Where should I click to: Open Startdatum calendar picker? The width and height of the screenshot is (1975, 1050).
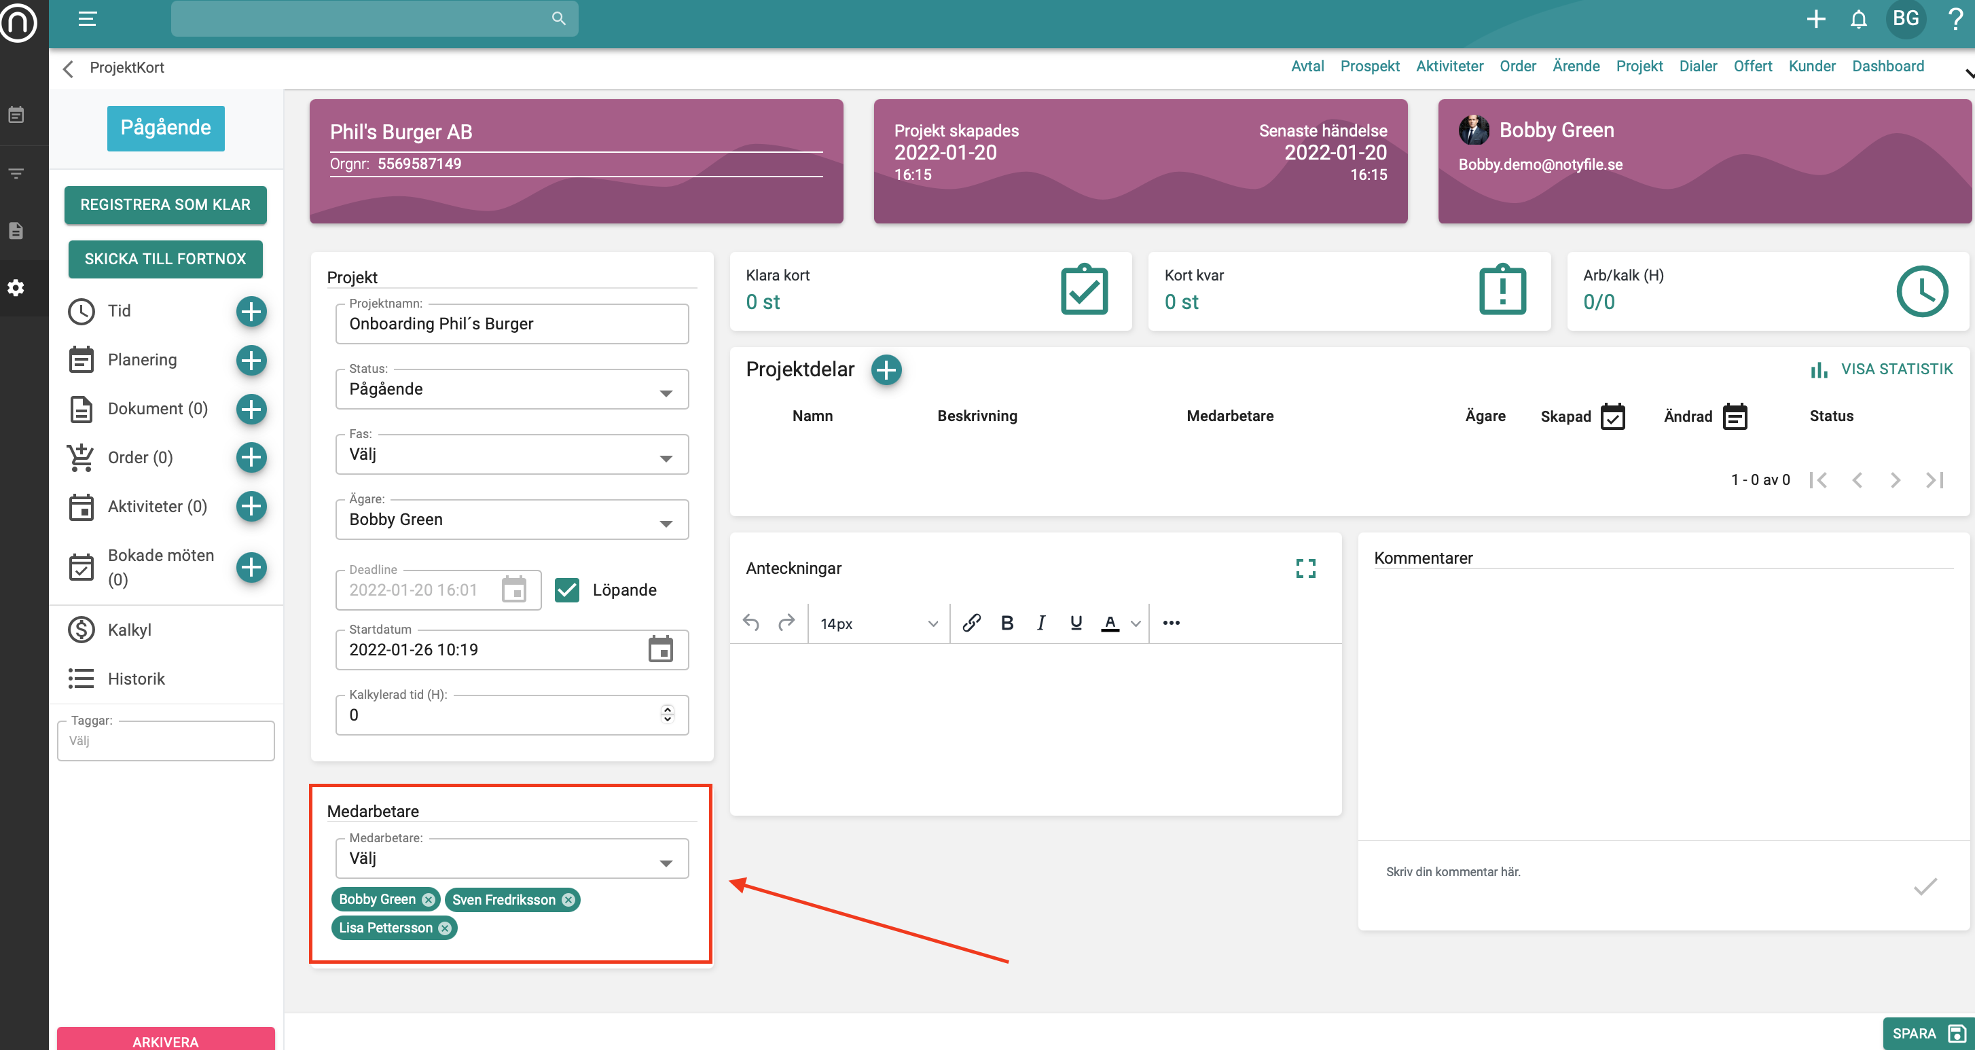(x=660, y=650)
